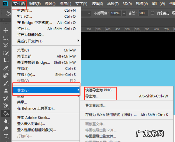
Task: Open the 文字(Y) menu
Action: pyautogui.click(x=81, y=4)
